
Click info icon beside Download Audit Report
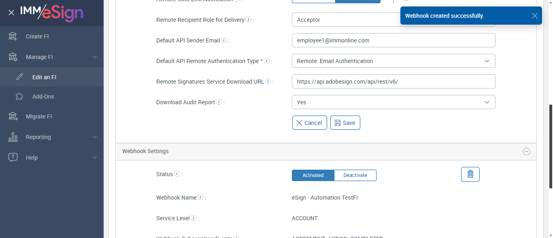(x=219, y=102)
